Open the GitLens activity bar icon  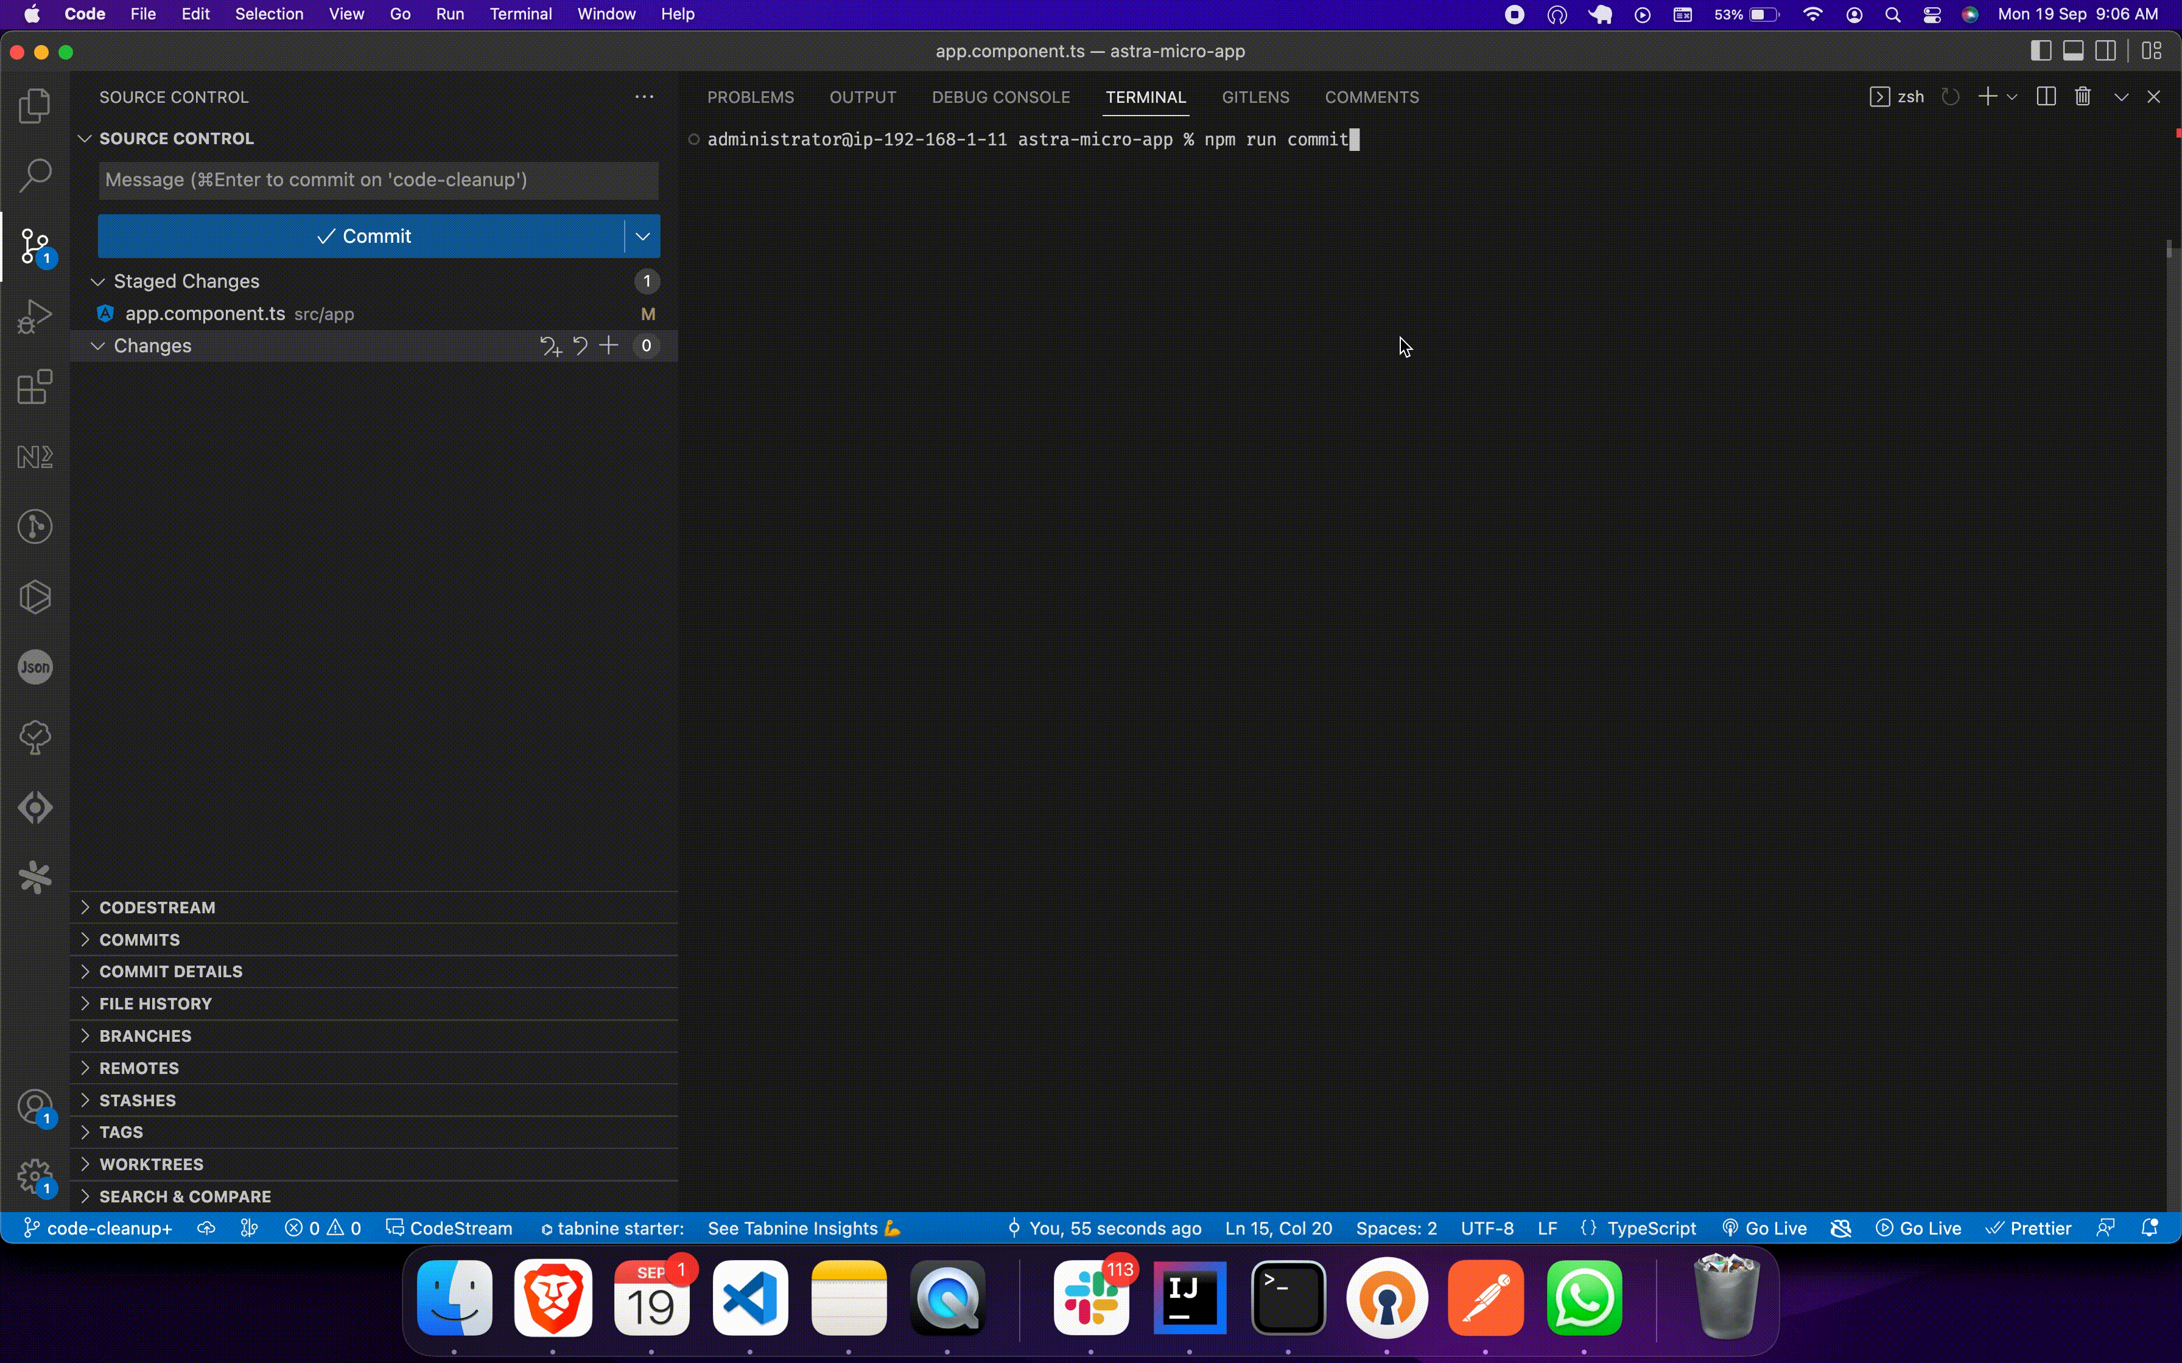[x=34, y=526]
